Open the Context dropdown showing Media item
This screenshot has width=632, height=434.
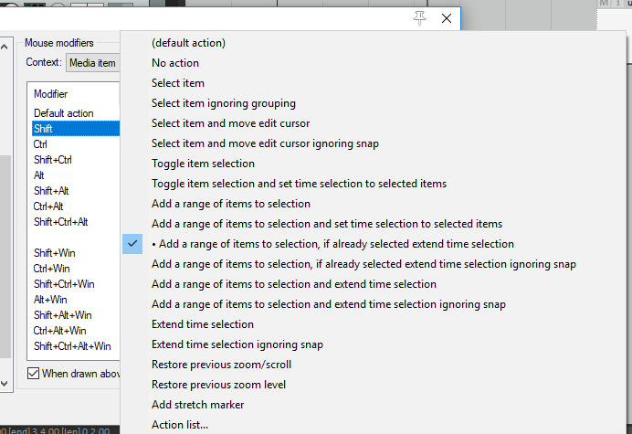pyautogui.click(x=93, y=63)
